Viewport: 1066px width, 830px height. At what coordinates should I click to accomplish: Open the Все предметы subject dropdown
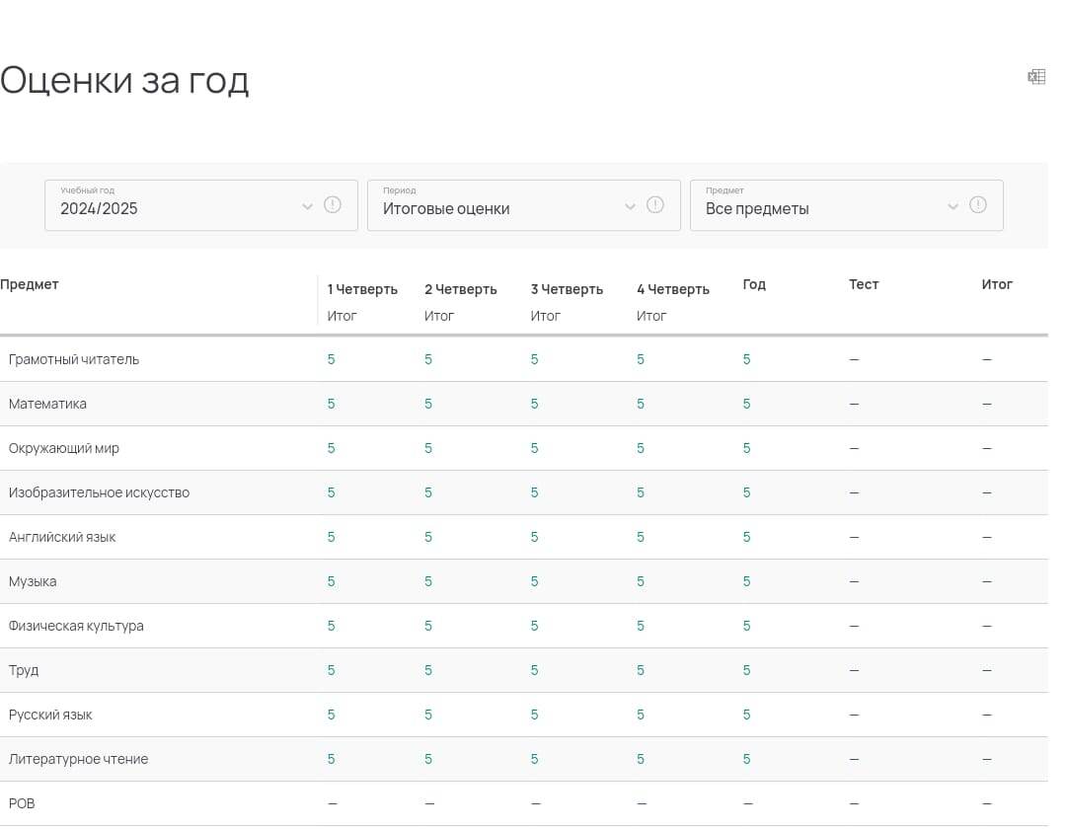tap(828, 206)
